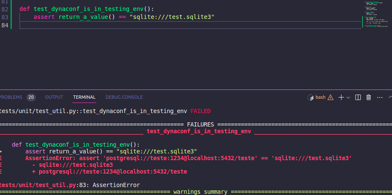Open tests/unit/test_util.py::test_dynaconf_is_in_testing_env path link
This screenshot has width=392, height=195.
coord(93,111)
